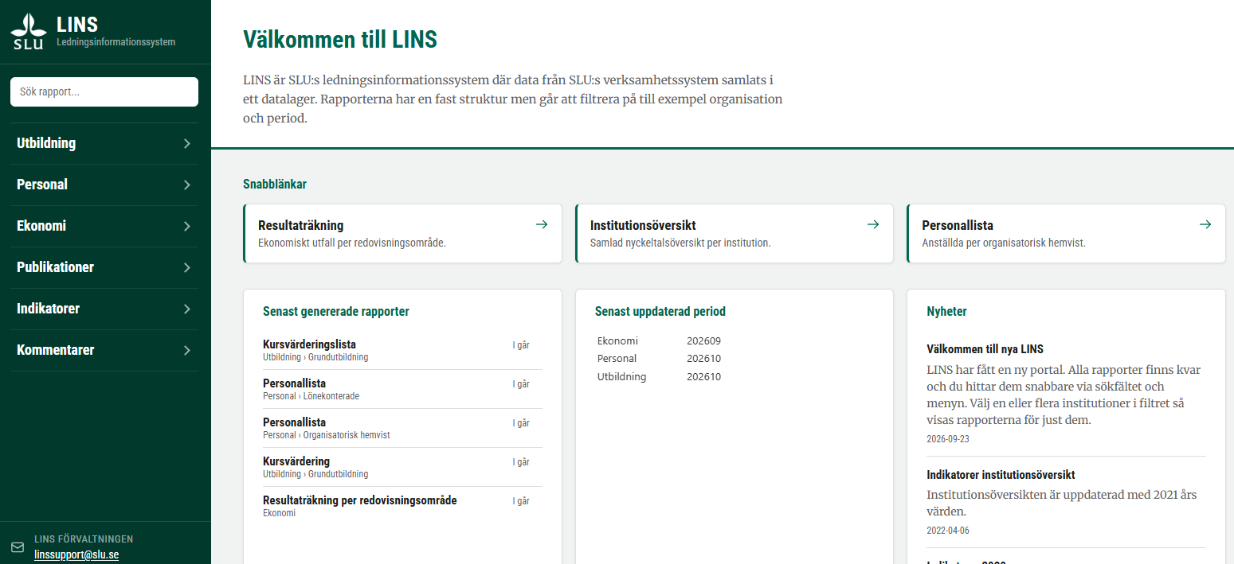The height and width of the screenshot is (564, 1234).
Task: Click 'Indikatorer institutionsöversikt' news headline
Action: coord(1001,475)
